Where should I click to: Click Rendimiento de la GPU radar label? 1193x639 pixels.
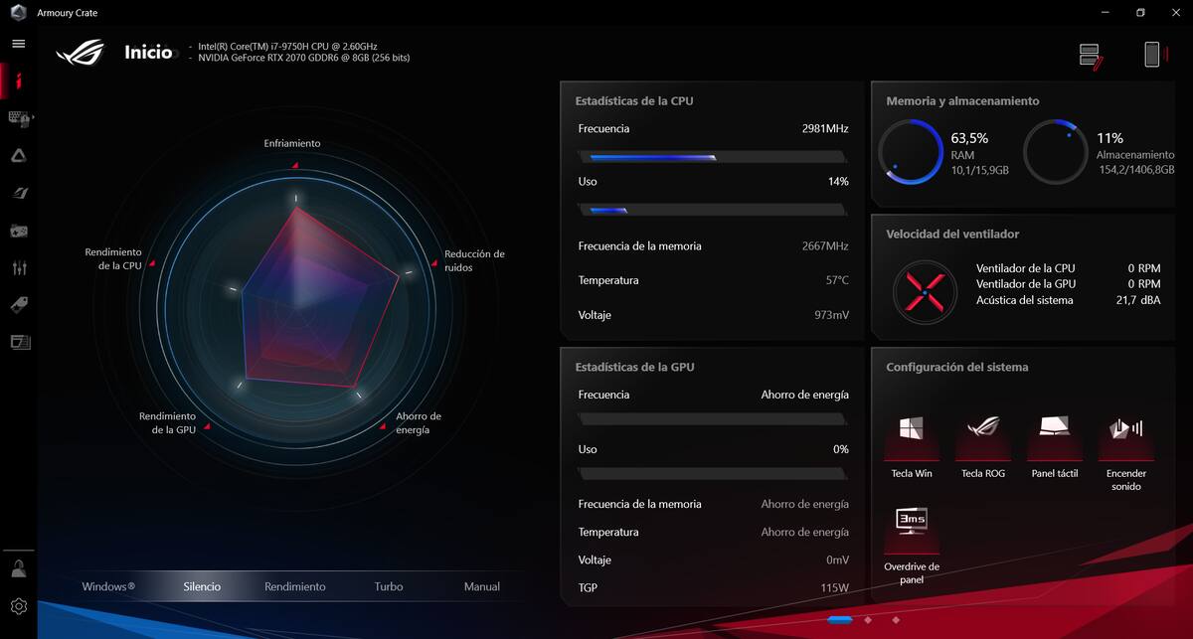[167, 423]
